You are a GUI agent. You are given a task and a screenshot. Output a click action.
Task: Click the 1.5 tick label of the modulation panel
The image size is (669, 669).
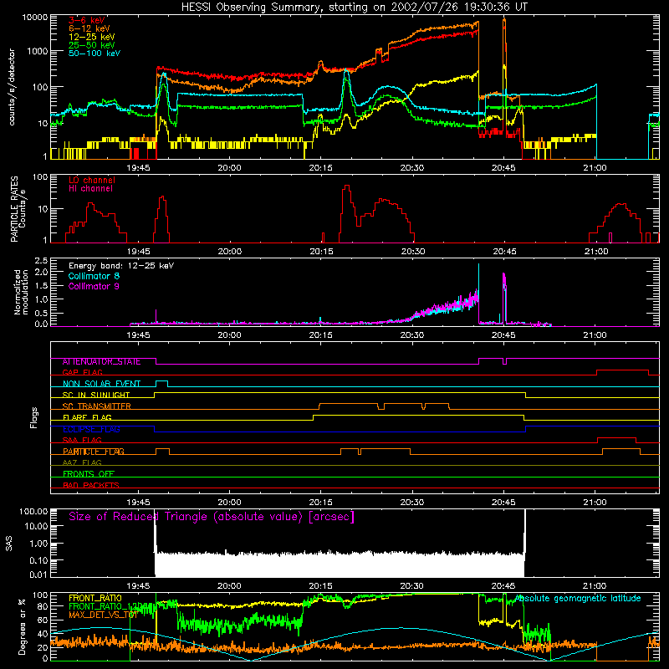[41, 286]
